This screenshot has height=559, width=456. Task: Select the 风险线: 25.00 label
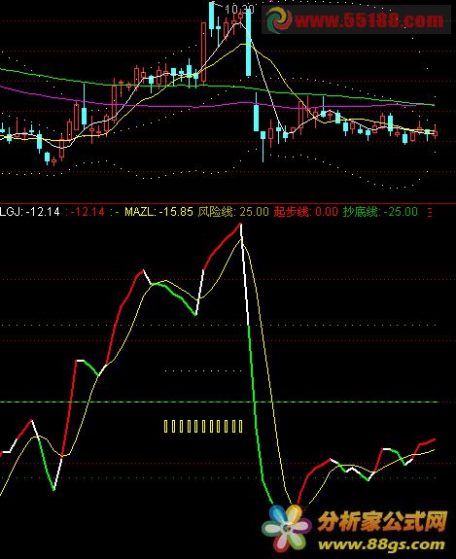tap(233, 212)
